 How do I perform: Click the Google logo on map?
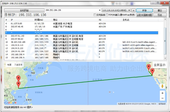click(11, 102)
